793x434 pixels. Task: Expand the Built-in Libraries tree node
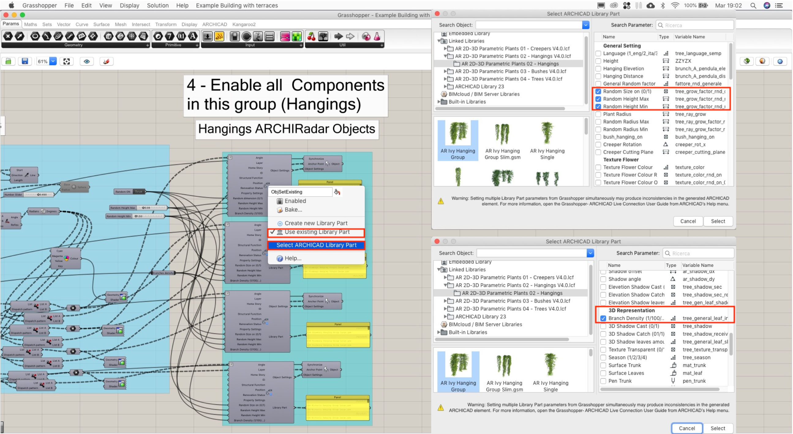(439, 102)
